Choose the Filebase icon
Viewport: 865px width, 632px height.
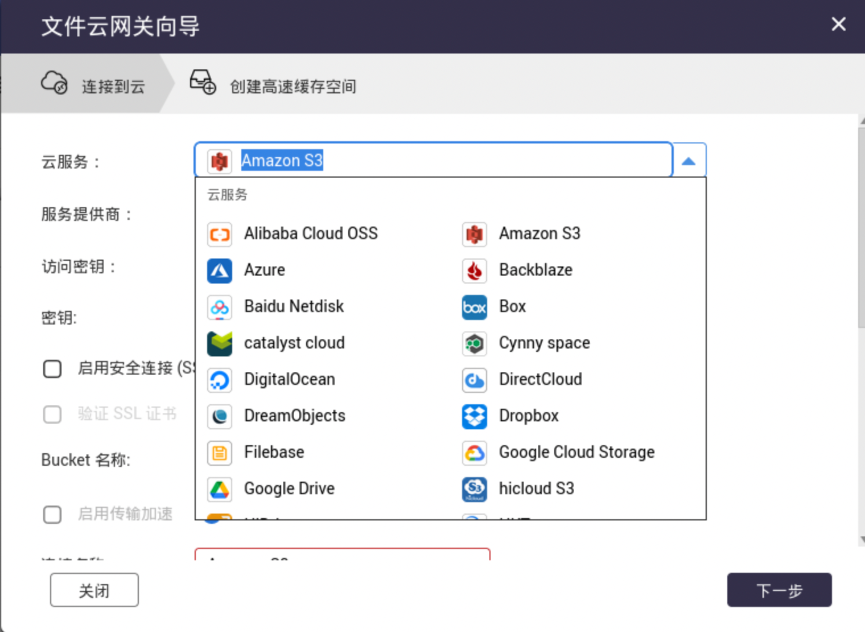point(220,453)
